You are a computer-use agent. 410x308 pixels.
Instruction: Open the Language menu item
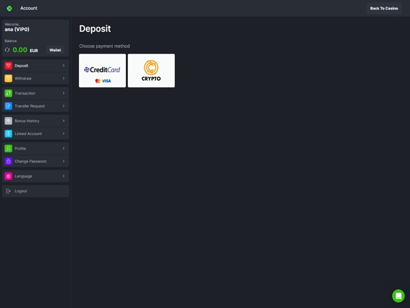36,176
